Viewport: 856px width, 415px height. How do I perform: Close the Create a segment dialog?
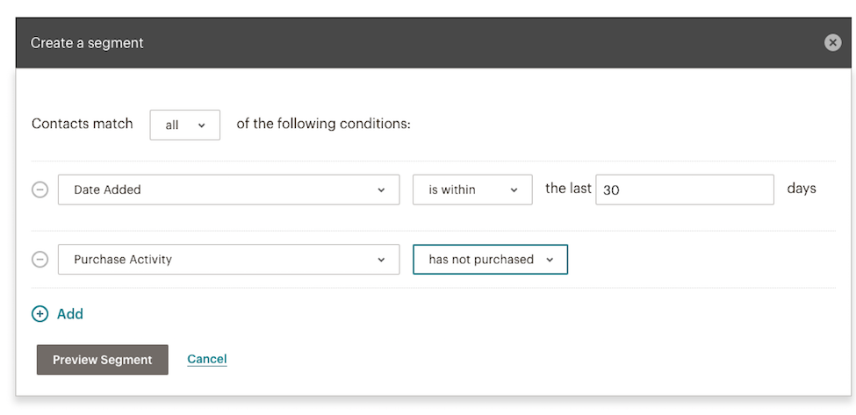click(x=832, y=43)
